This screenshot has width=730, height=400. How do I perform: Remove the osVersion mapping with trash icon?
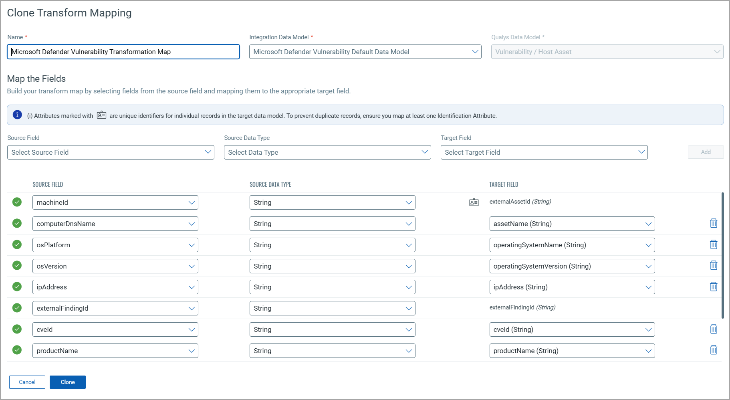pyautogui.click(x=714, y=265)
